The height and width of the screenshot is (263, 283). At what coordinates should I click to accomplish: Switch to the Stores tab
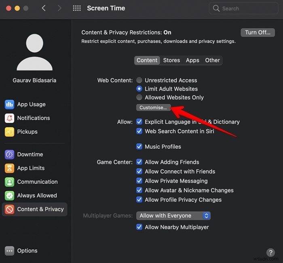point(171,60)
